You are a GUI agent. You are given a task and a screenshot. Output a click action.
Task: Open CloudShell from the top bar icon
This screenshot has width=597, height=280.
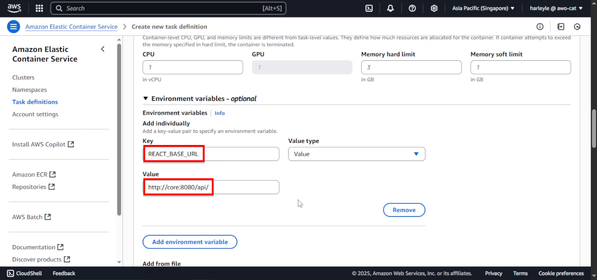coord(369,8)
